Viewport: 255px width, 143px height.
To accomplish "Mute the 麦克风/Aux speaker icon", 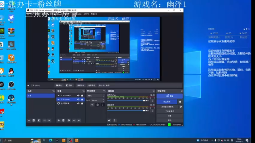I will pyautogui.click(x=147, y=101).
